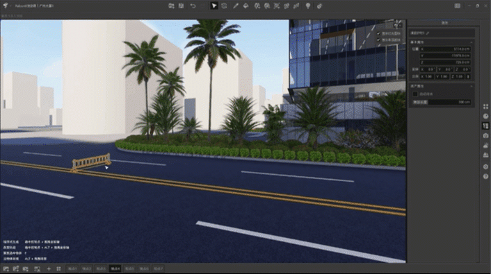Uncheck the second viewport overlay checkbox
The width and height of the screenshot is (491, 274).
point(378,40)
